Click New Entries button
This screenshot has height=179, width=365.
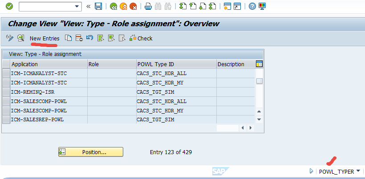45,38
